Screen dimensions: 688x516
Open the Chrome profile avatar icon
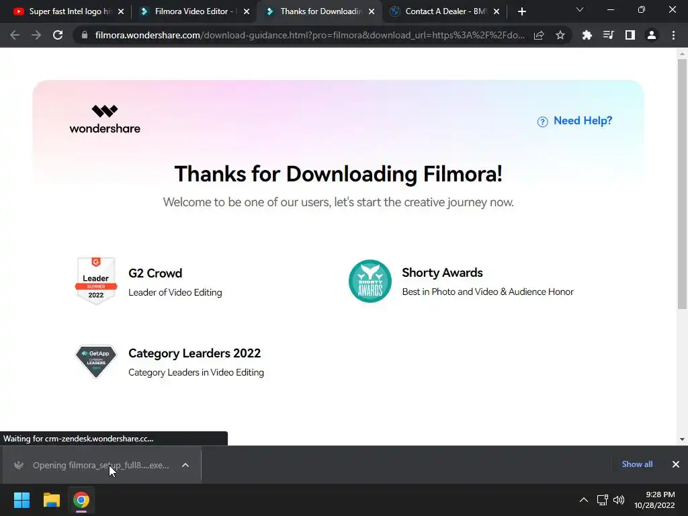coord(652,35)
